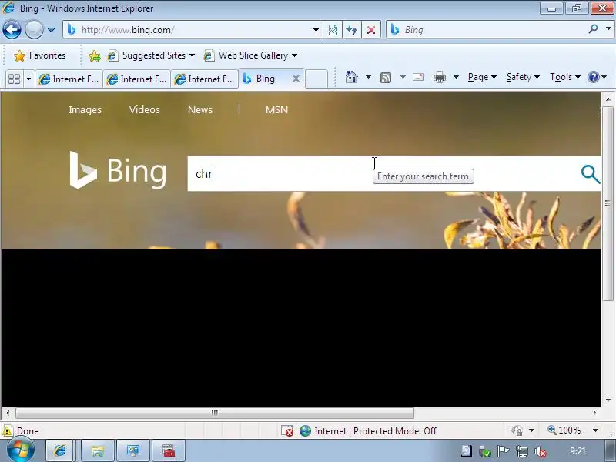Click the vertical scrollbar down arrow
Viewport: 616px width, 462px height.
click(x=608, y=400)
